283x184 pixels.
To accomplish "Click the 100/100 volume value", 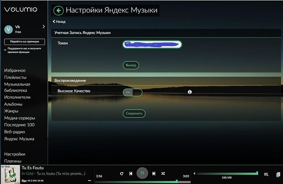I will tap(227, 178).
